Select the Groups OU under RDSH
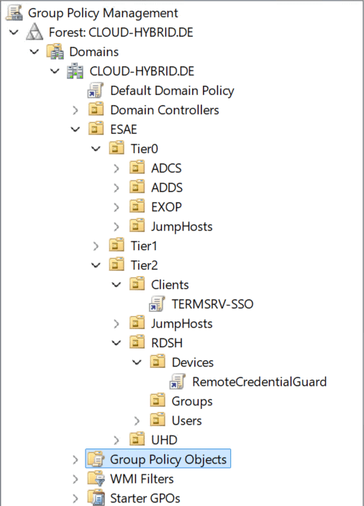Image resolution: width=364 pixels, height=506 pixels. click(192, 401)
